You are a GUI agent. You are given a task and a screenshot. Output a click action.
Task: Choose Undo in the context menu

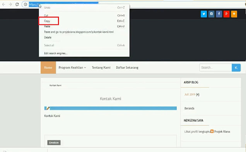(84, 7)
